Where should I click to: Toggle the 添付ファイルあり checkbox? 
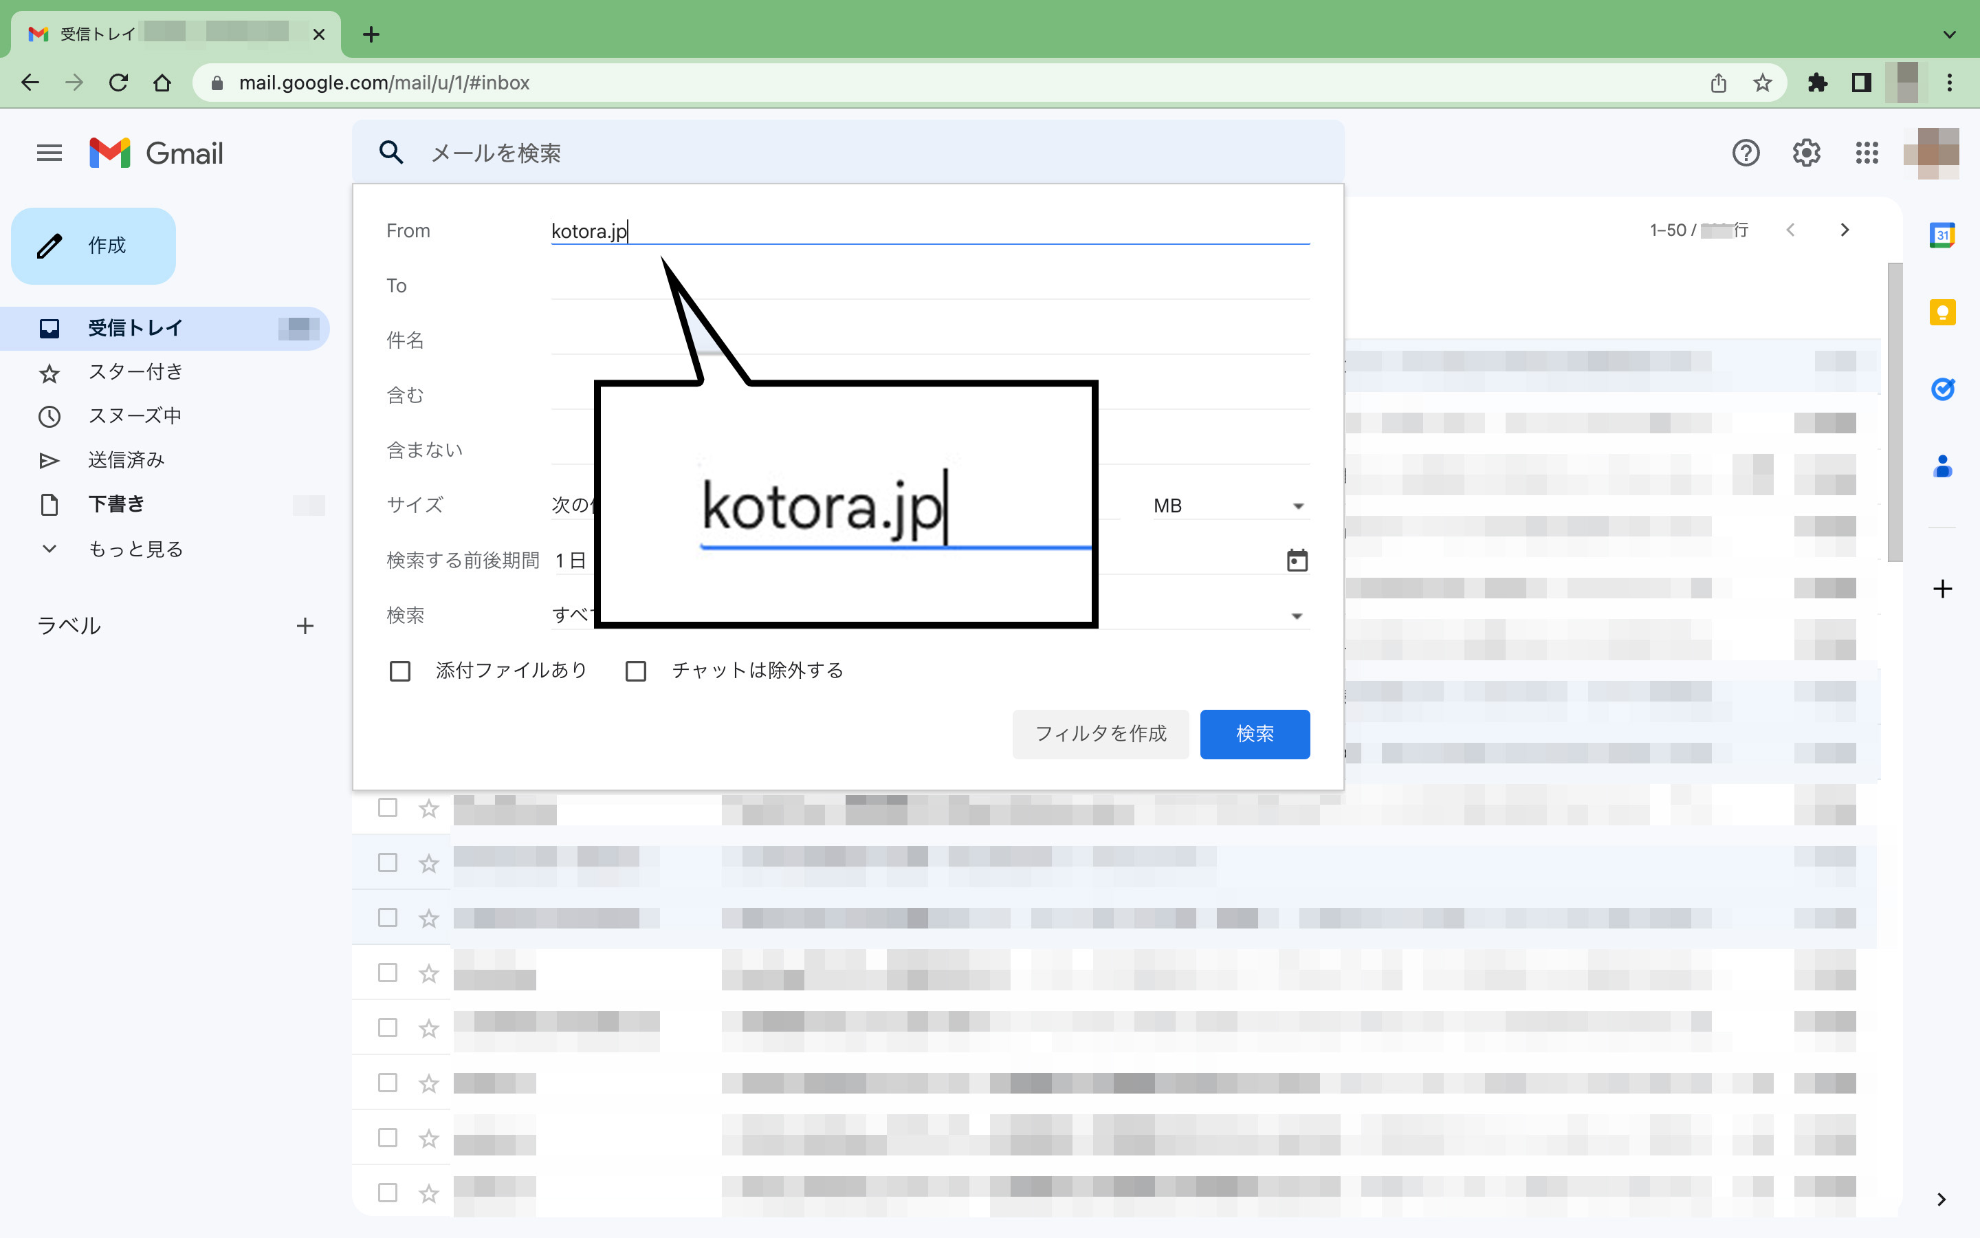(399, 669)
